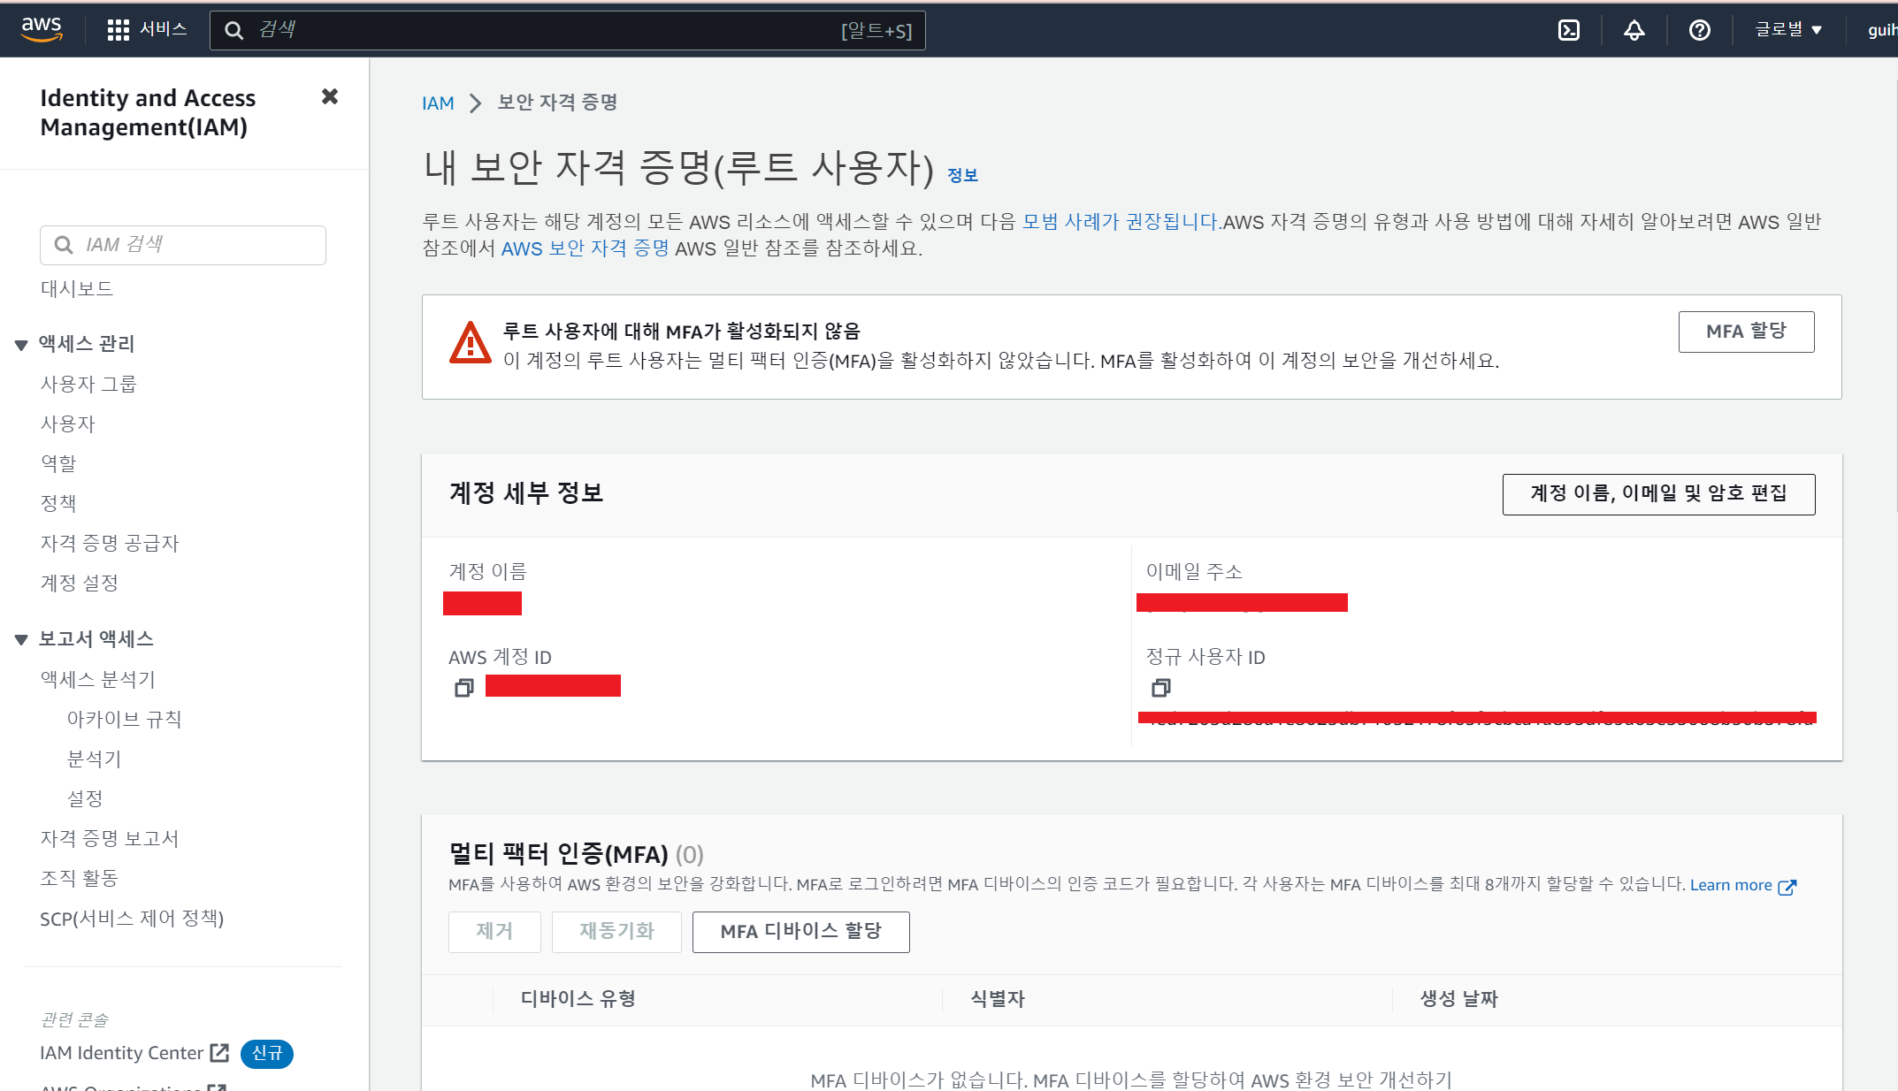Open SCP(서비스 제어 정책) in sidebar
1898x1091 pixels.
132,919
